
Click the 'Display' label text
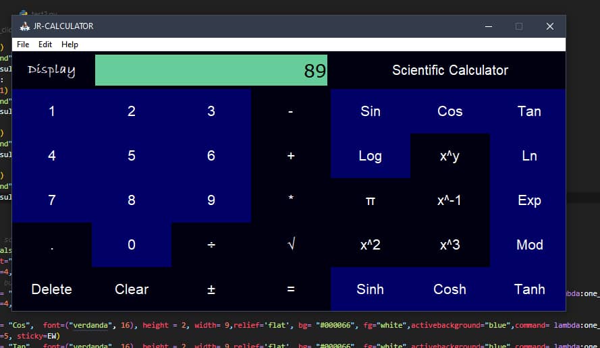pyautogui.click(x=51, y=70)
